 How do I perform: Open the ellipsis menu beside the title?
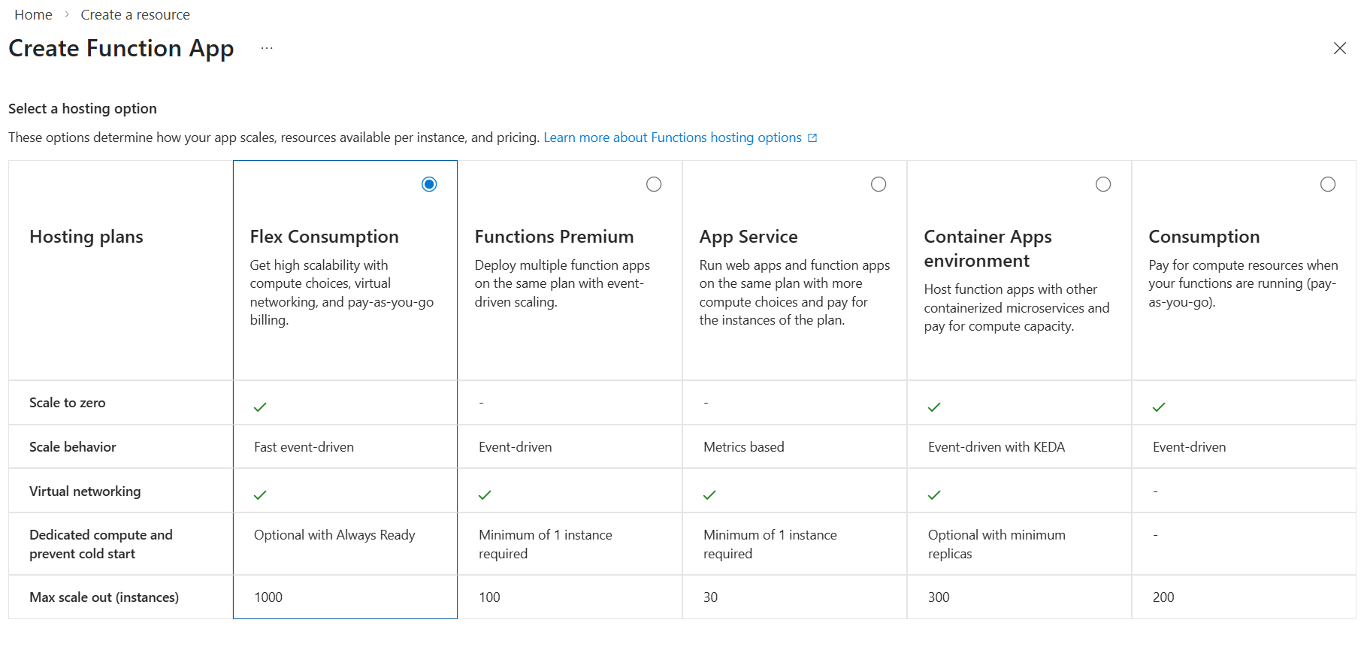tap(267, 48)
